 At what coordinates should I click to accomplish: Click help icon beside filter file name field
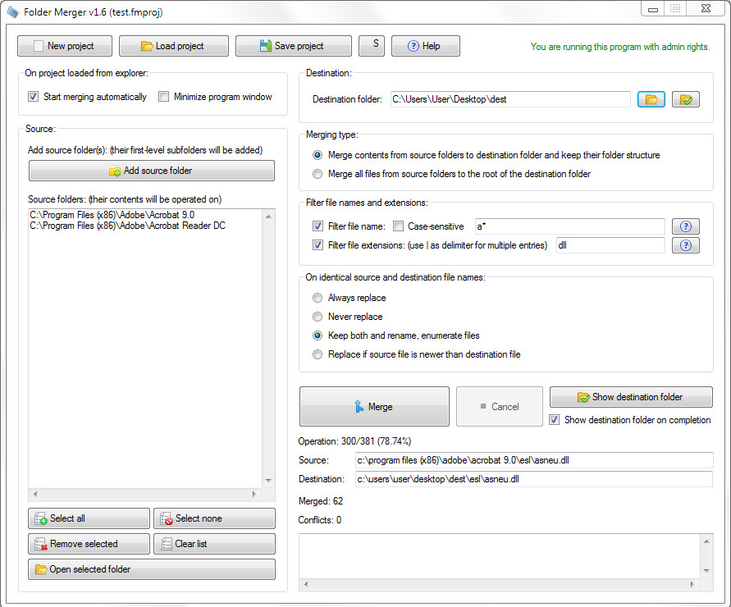pos(686,226)
